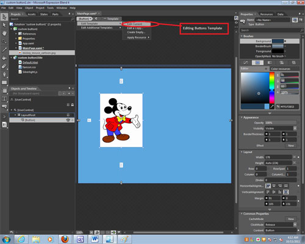Toggle Height auto-size button
This screenshot has height=244, width=305.
(294, 163)
